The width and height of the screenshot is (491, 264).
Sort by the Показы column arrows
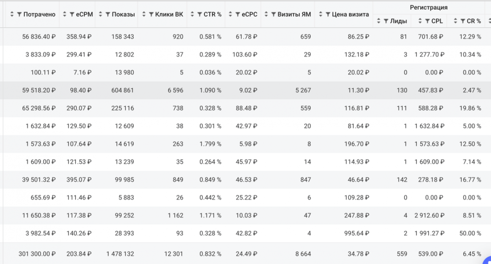coord(101,14)
